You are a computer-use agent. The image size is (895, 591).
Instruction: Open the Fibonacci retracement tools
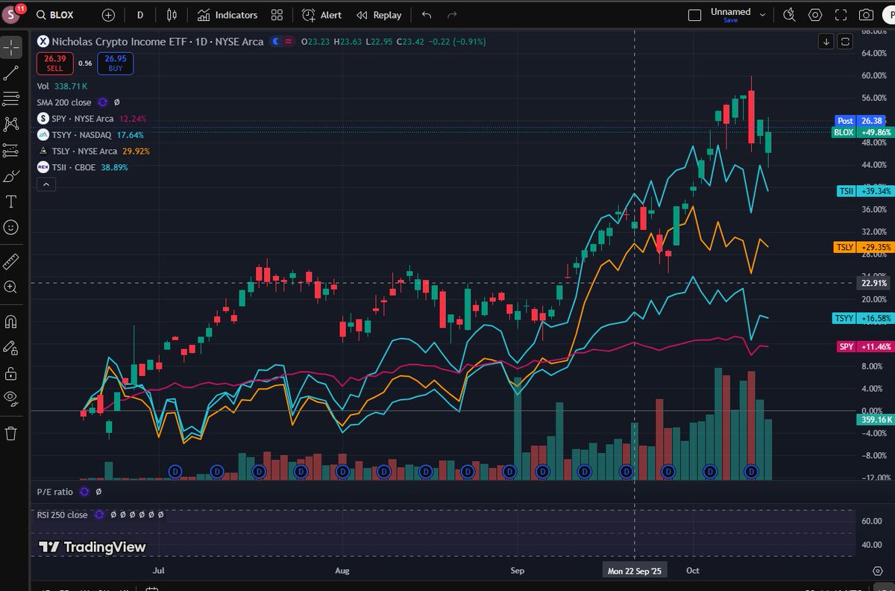[11, 98]
